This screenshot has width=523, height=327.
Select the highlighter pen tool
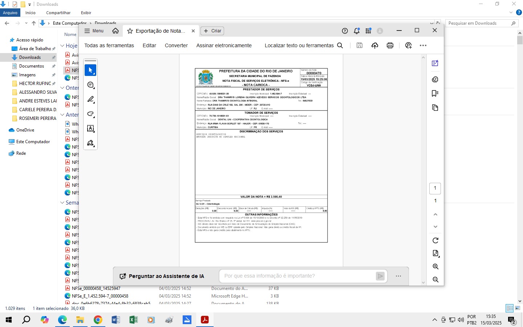coord(90,100)
